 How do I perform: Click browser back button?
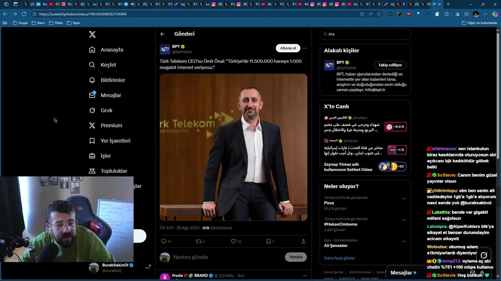coord(5,14)
